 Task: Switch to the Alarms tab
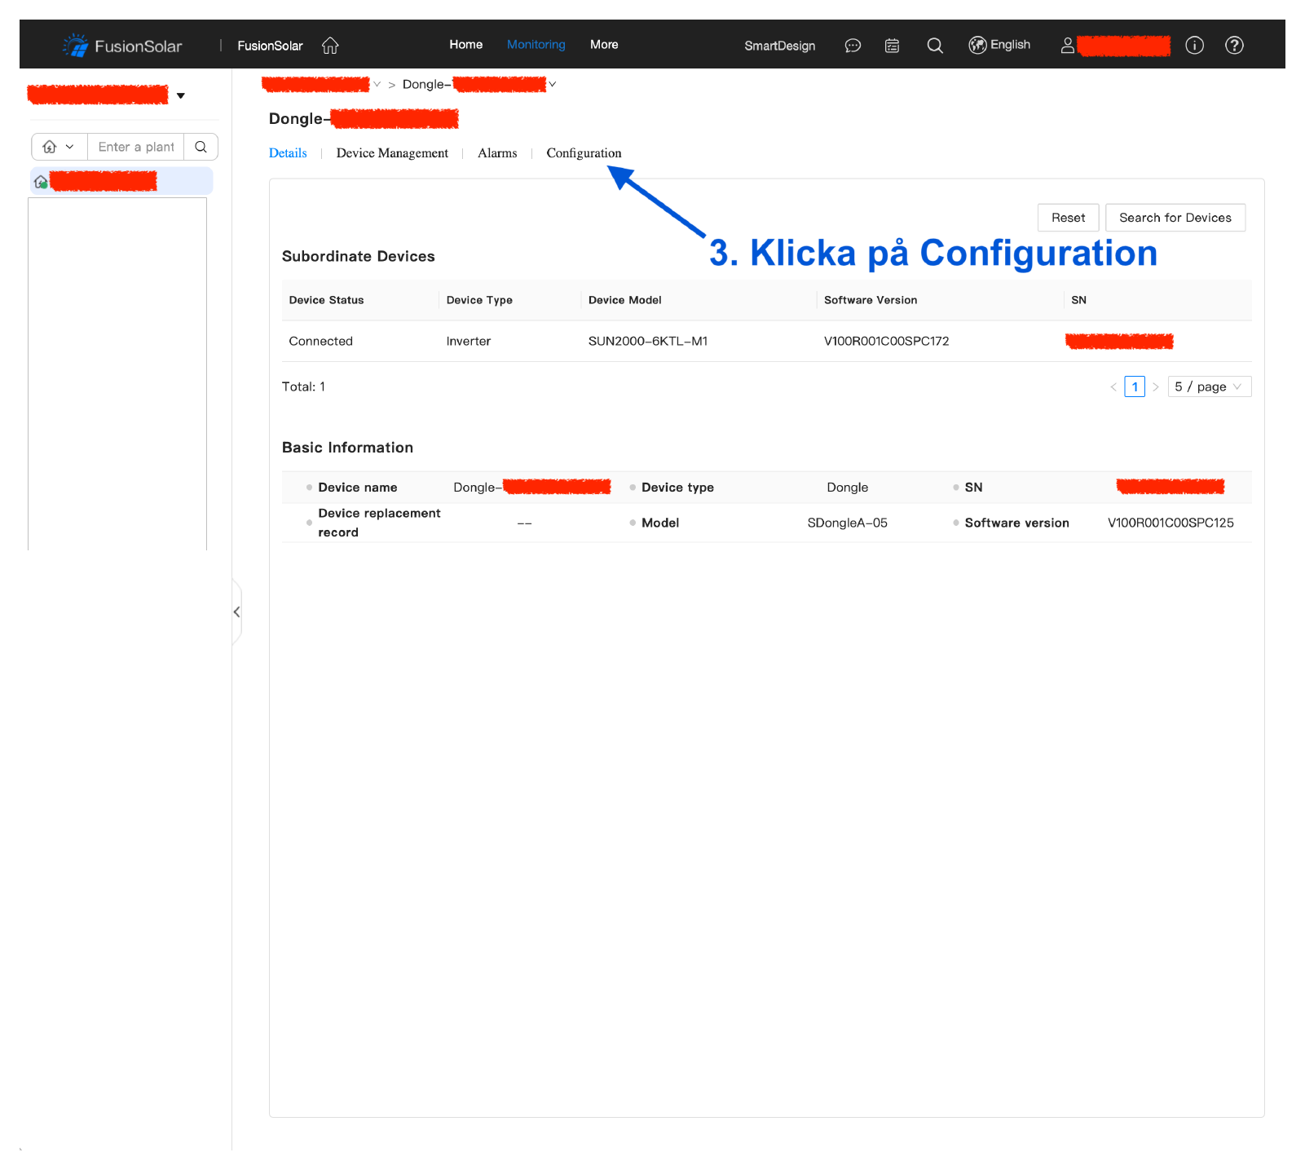pyautogui.click(x=497, y=153)
